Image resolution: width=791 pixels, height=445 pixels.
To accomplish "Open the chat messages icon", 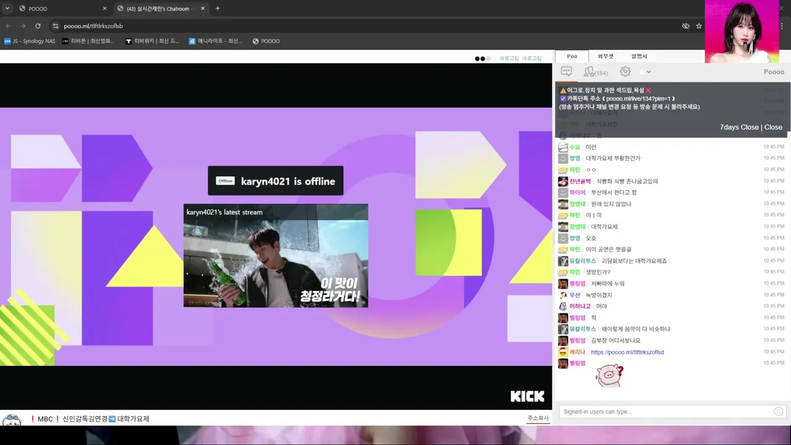I will 566,72.
